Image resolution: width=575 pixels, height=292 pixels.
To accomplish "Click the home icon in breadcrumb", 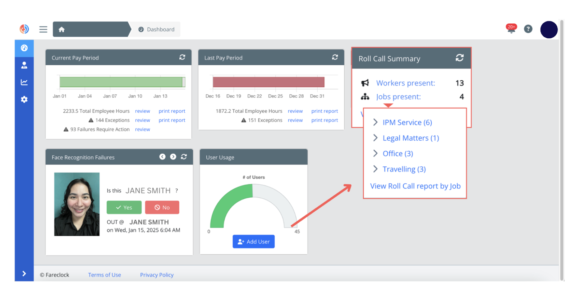I will [x=61, y=29].
